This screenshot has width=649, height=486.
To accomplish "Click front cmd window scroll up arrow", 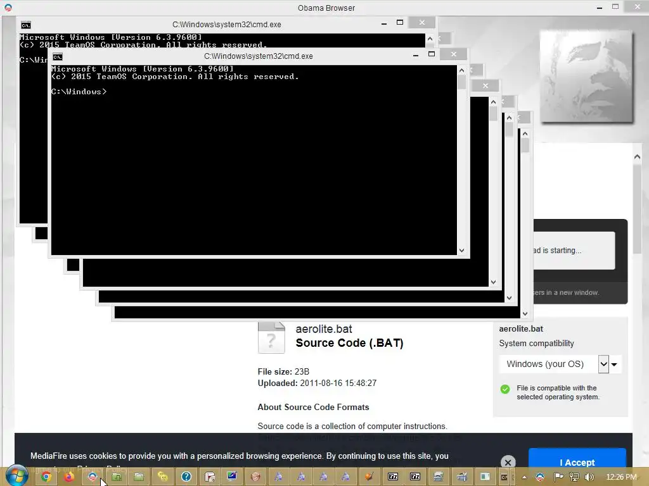I will tap(462, 70).
